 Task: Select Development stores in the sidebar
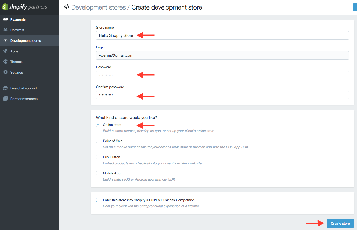[x=29, y=41]
